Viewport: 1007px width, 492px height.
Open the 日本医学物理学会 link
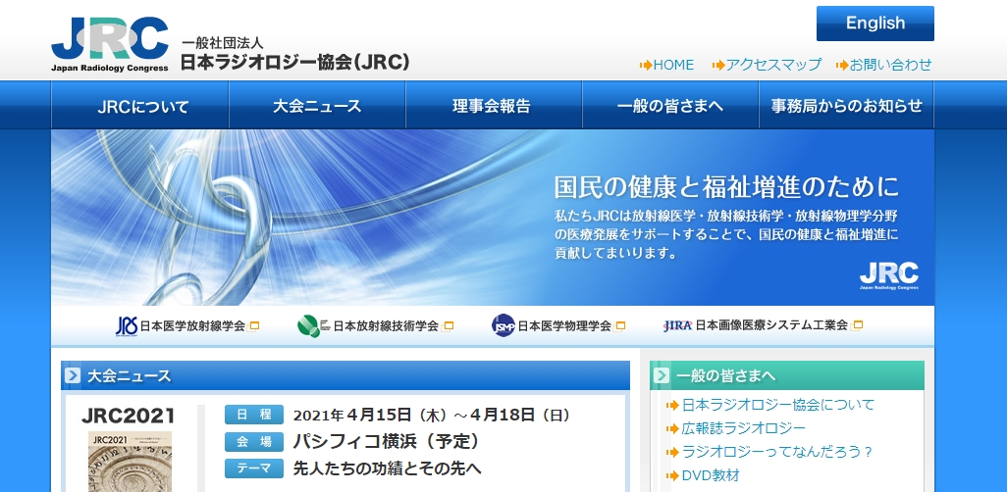click(564, 325)
